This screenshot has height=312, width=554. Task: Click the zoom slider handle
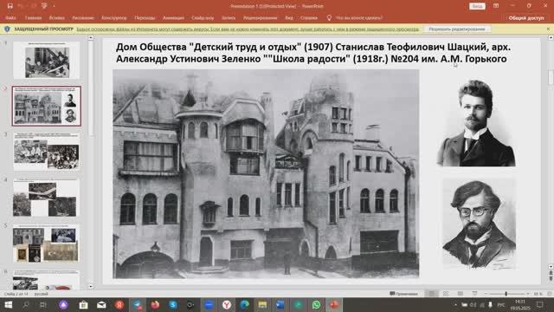[x=506, y=294]
